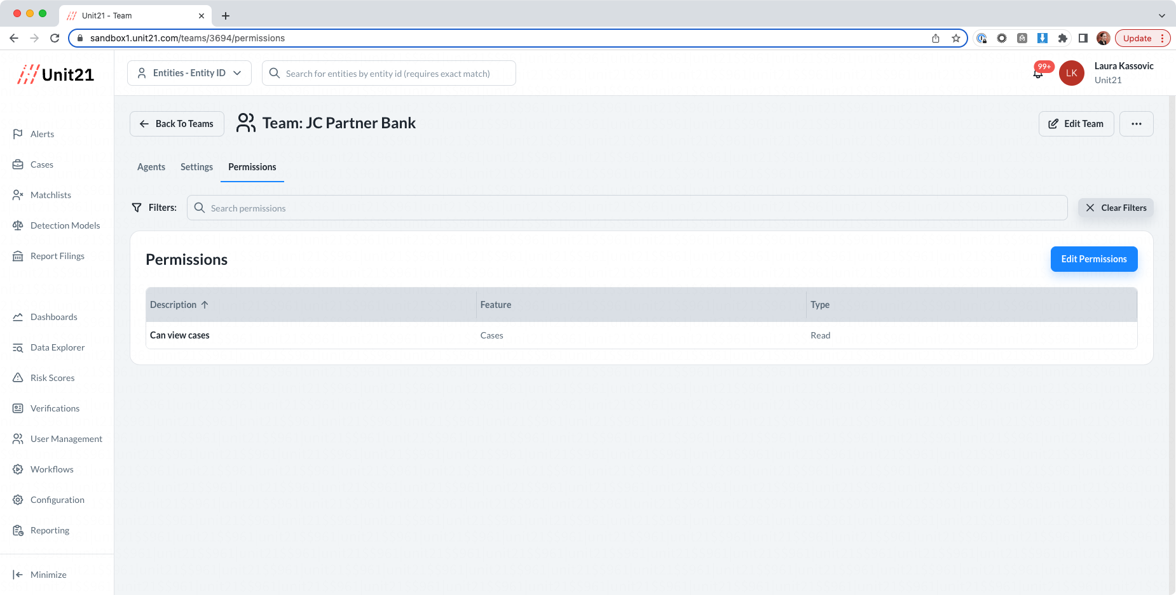Image resolution: width=1176 pixels, height=595 pixels.
Task: Click the Type column header
Action: (x=820, y=305)
